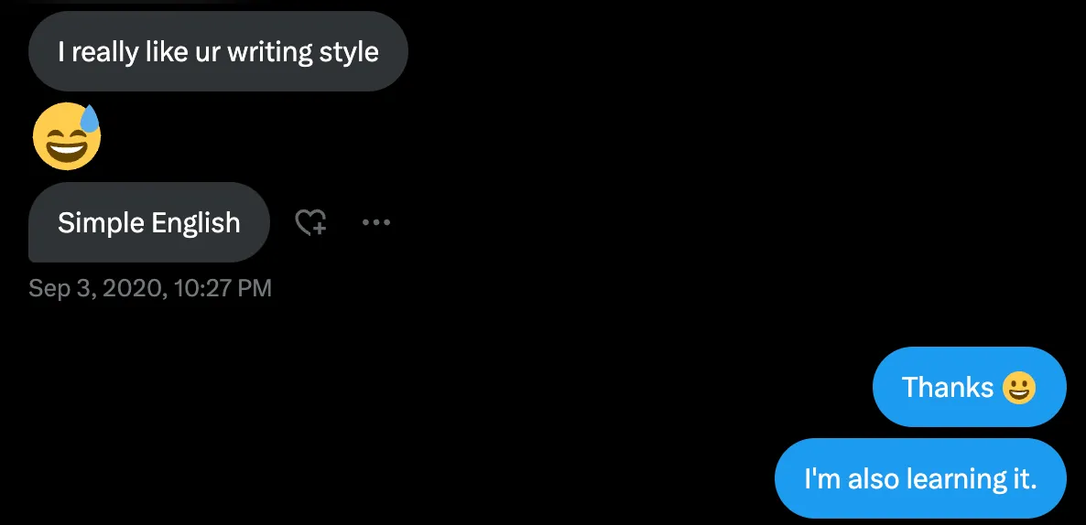Click the word "like" in the first message
The height and width of the screenshot is (525, 1086).
[167, 51]
